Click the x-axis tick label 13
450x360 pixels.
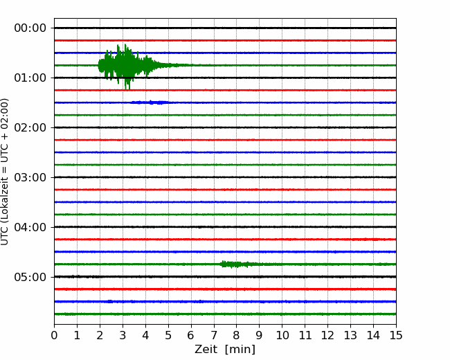pos(351,335)
